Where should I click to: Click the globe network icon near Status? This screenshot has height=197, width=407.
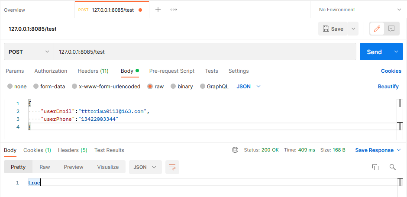coord(235,150)
